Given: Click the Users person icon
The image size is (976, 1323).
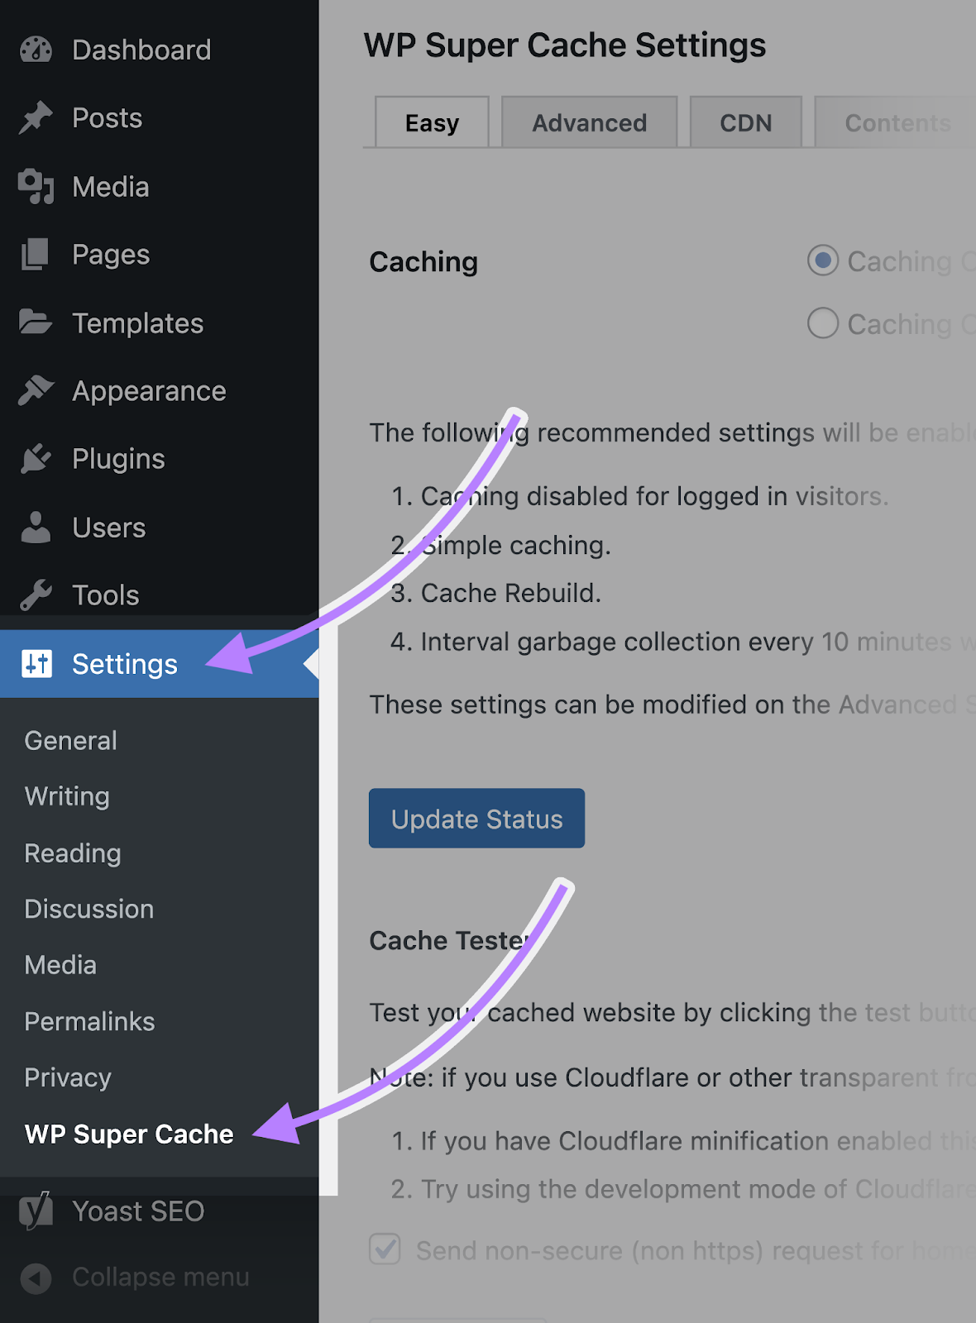Looking at the screenshot, I should coord(34,527).
